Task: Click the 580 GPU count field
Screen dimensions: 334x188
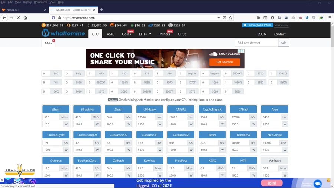Action: (x=159, y=73)
